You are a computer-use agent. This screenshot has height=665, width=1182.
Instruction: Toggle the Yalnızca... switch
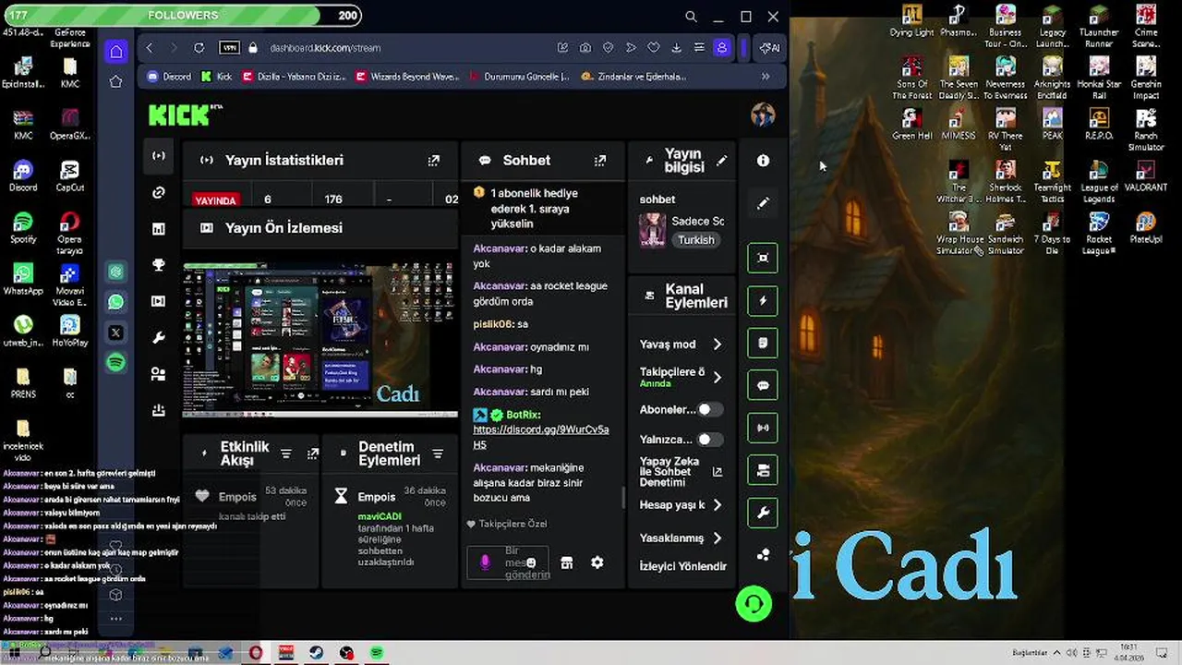point(709,440)
